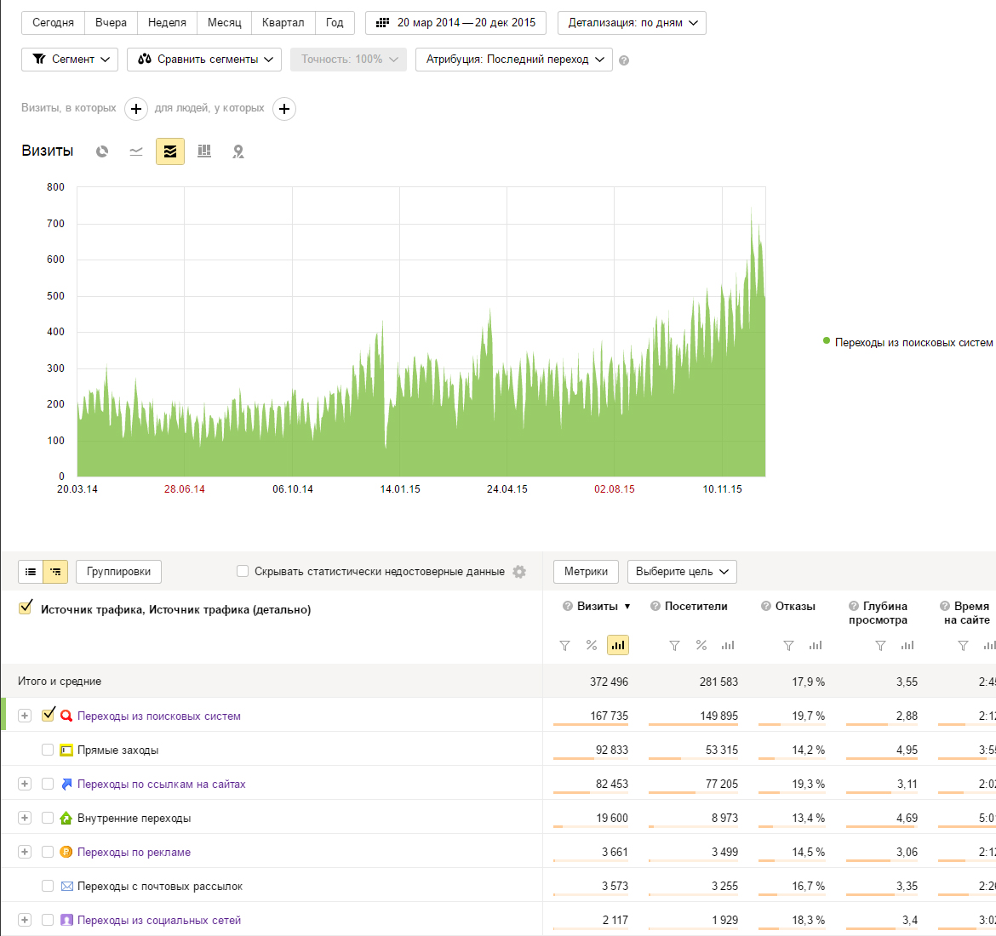Open the Выберите цель dropdown

pyautogui.click(x=682, y=572)
